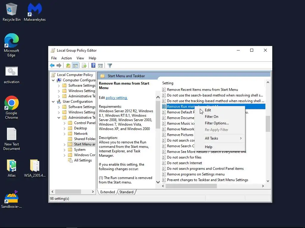
Task: Expand the Start Menu and Taskbar tree node
Action: click(64, 144)
